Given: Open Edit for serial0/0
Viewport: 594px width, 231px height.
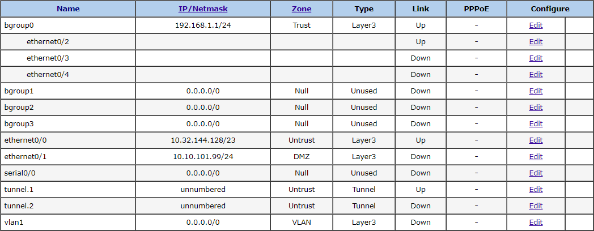Looking at the screenshot, I should coord(536,173).
